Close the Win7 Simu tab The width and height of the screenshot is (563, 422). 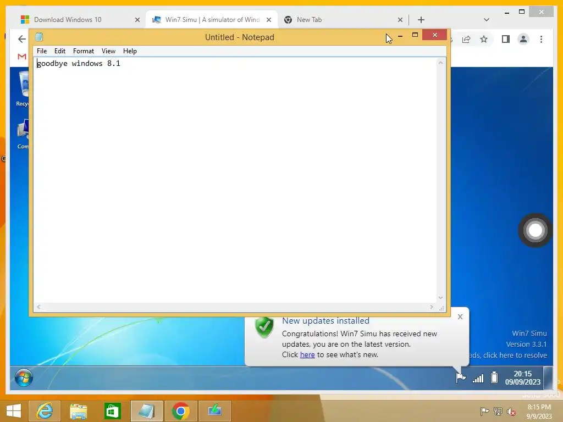tap(268, 20)
